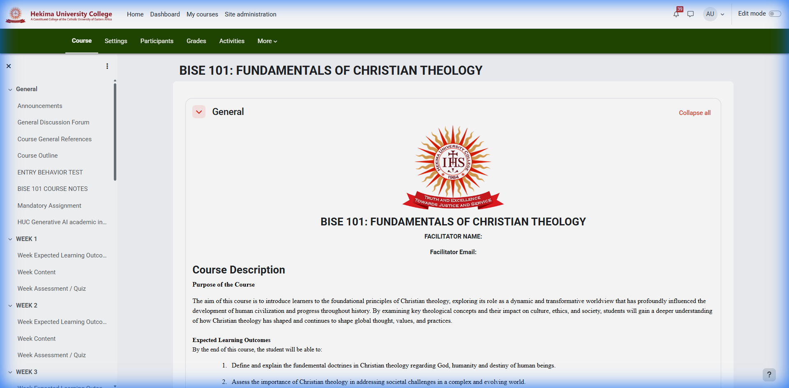
Task: Open General Discussion Forum link
Action: 53,122
